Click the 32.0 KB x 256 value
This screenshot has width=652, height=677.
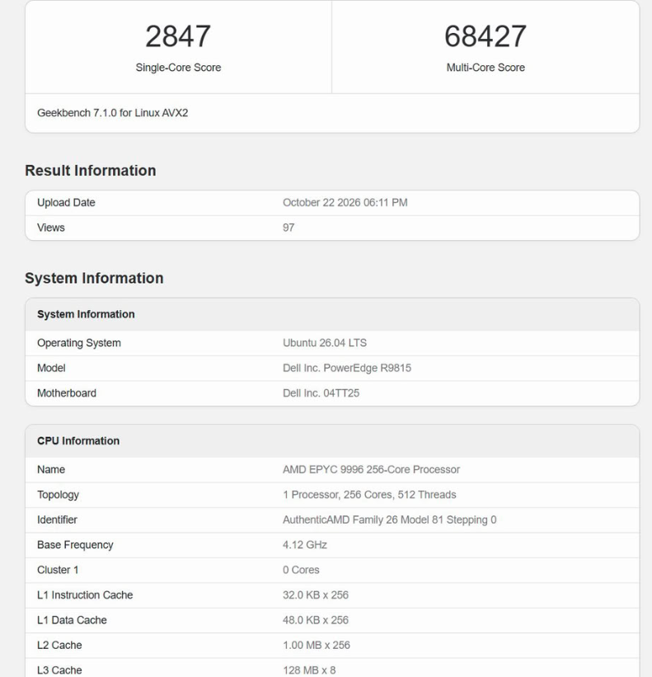[x=316, y=595]
